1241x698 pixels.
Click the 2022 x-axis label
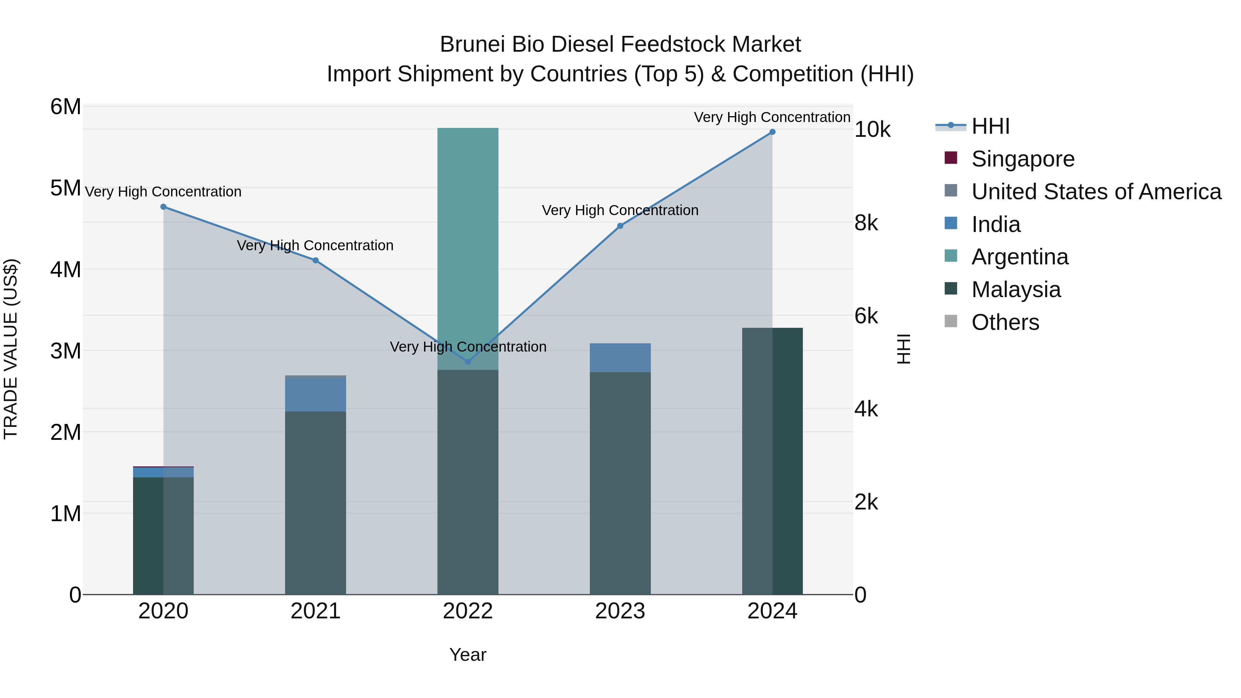468,611
